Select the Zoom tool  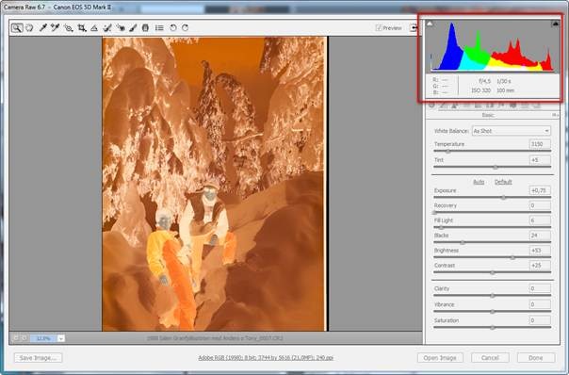pyautogui.click(x=17, y=28)
